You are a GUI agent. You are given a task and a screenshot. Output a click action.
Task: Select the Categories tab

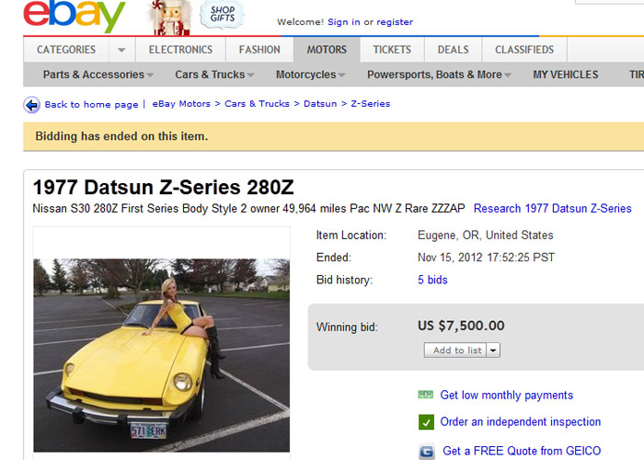coord(66,50)
